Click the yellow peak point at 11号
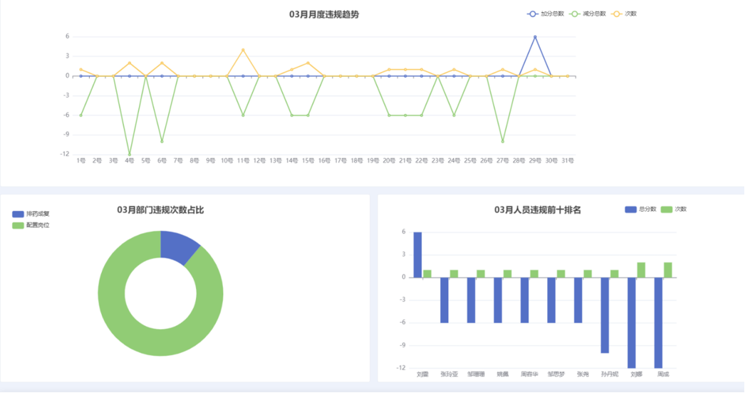Image resolution: width=745 pixels, height=393 pixels. [243, 50]
